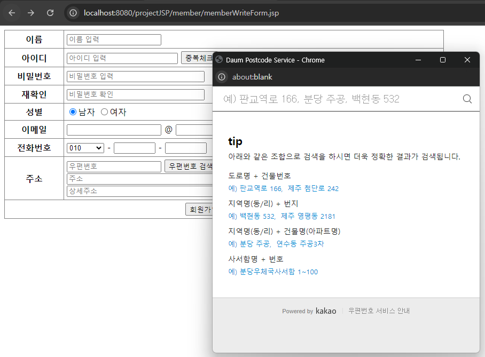
Task: Maximize the Daum Postcode Service window
Action: click(x=443, y=60)
